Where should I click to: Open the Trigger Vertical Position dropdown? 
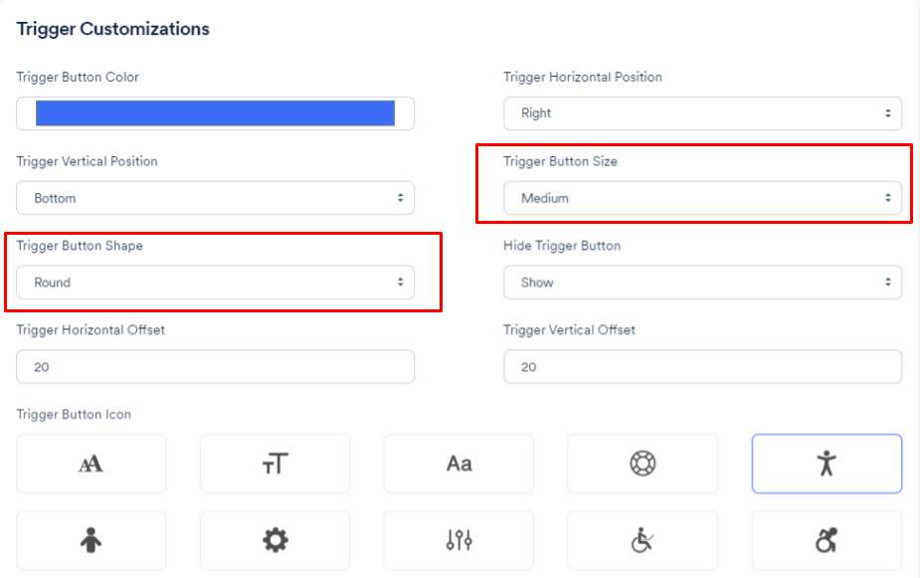[x=215, y=197]
